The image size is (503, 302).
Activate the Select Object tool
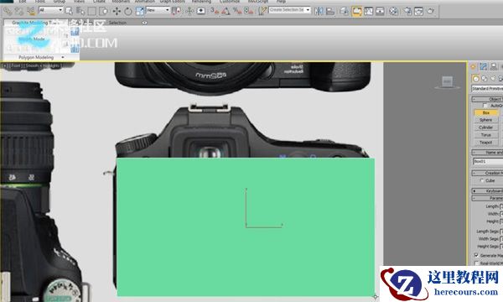69,11
